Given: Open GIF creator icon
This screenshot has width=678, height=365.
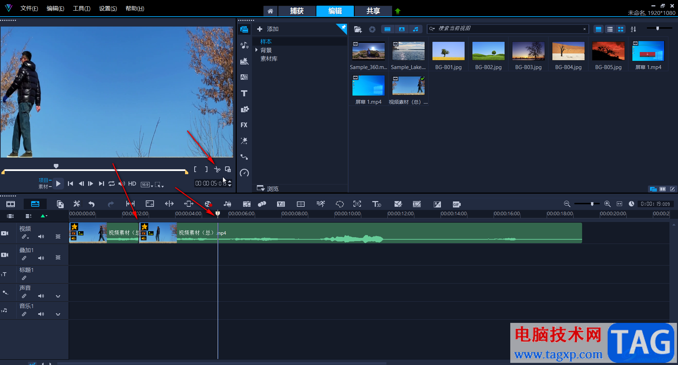Looking at the screenshot, I should 456,204.
